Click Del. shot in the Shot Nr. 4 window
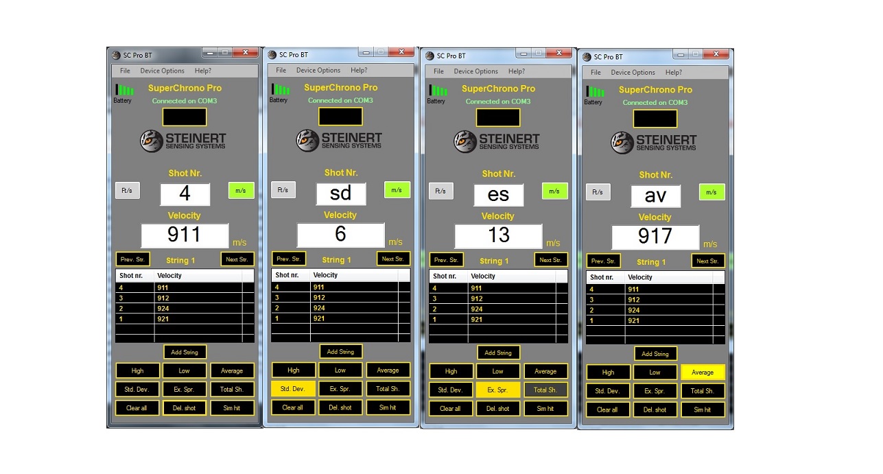 coord(185,408)
